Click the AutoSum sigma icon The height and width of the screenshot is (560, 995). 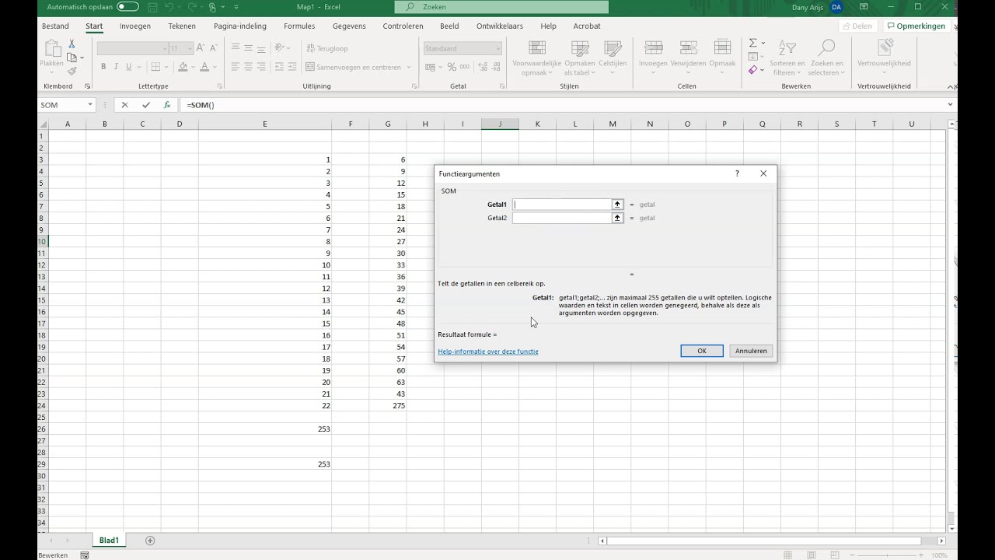[752, 43]
